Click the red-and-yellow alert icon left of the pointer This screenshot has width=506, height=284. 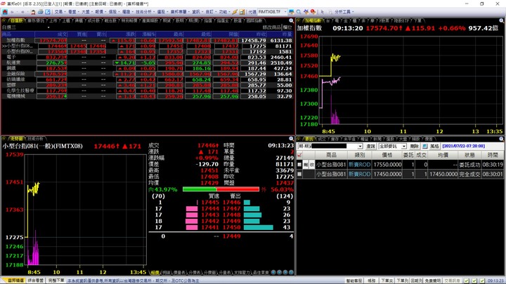[x=313, y=12]
